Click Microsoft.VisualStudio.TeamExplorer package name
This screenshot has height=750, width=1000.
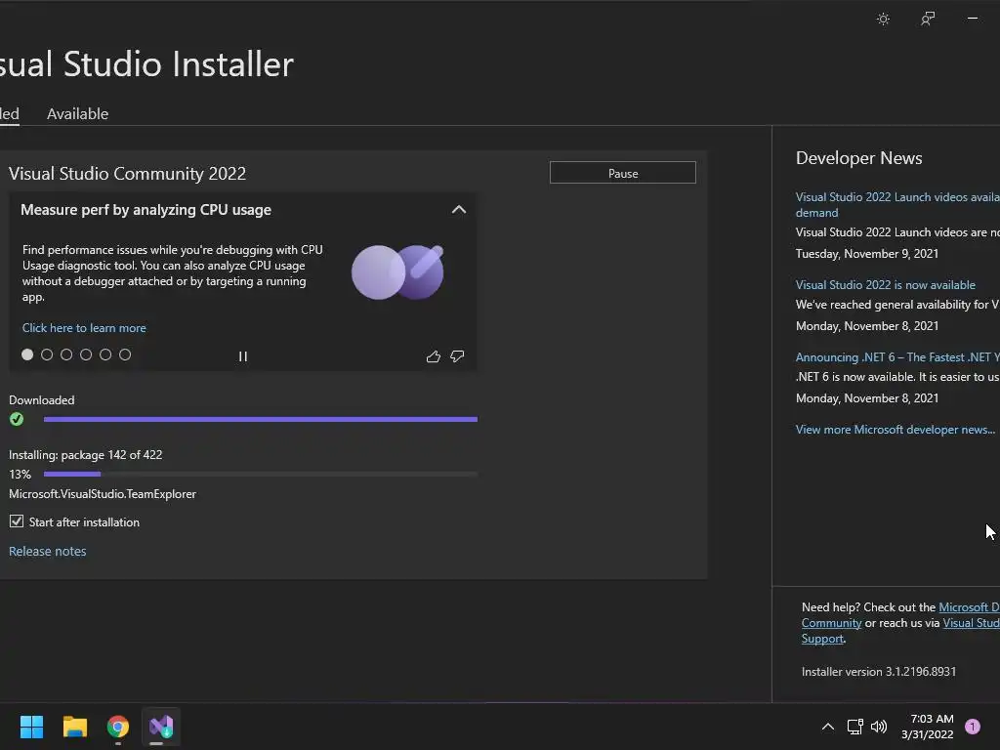click(103, 493)
